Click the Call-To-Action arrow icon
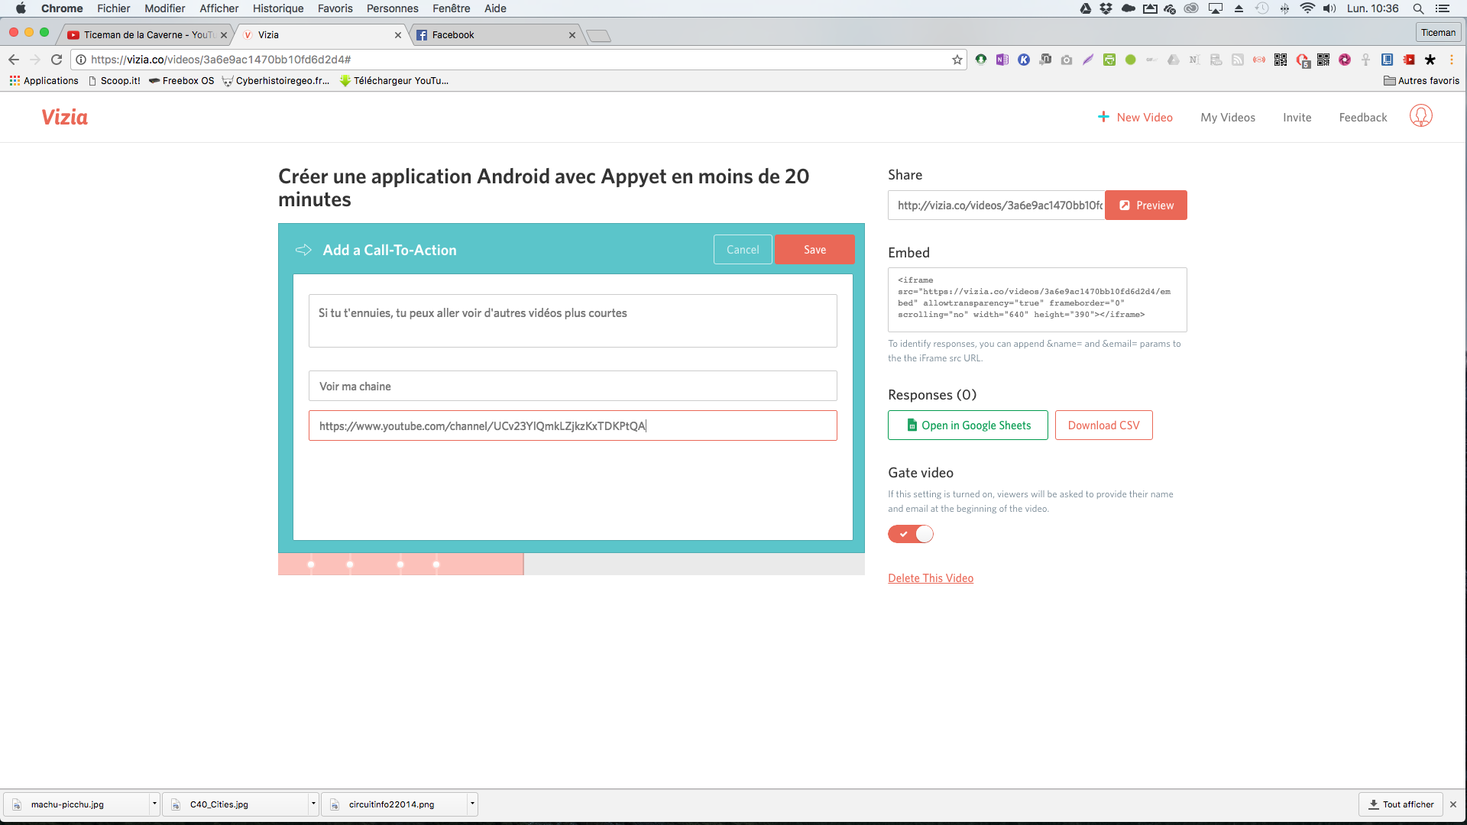 (303, 250)
